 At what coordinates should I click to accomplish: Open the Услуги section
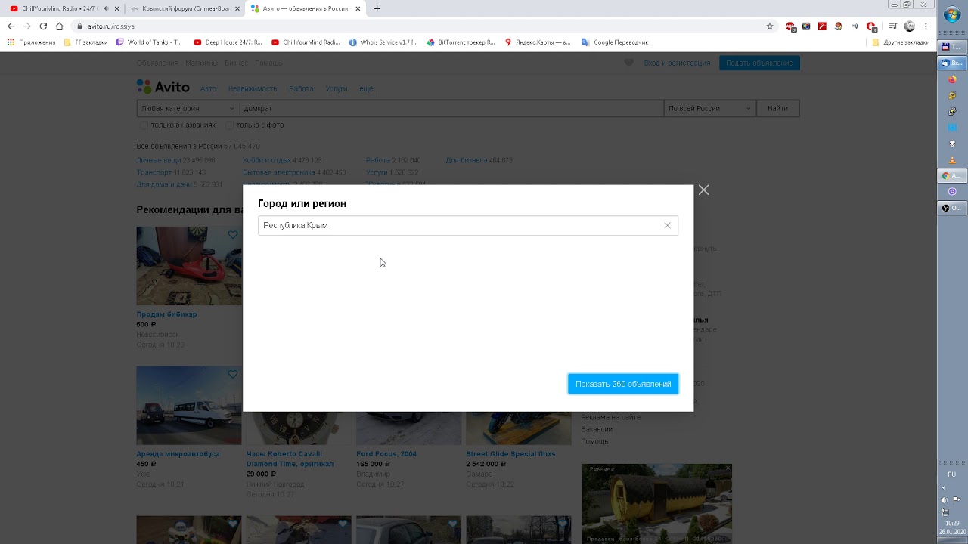(337, 89)
